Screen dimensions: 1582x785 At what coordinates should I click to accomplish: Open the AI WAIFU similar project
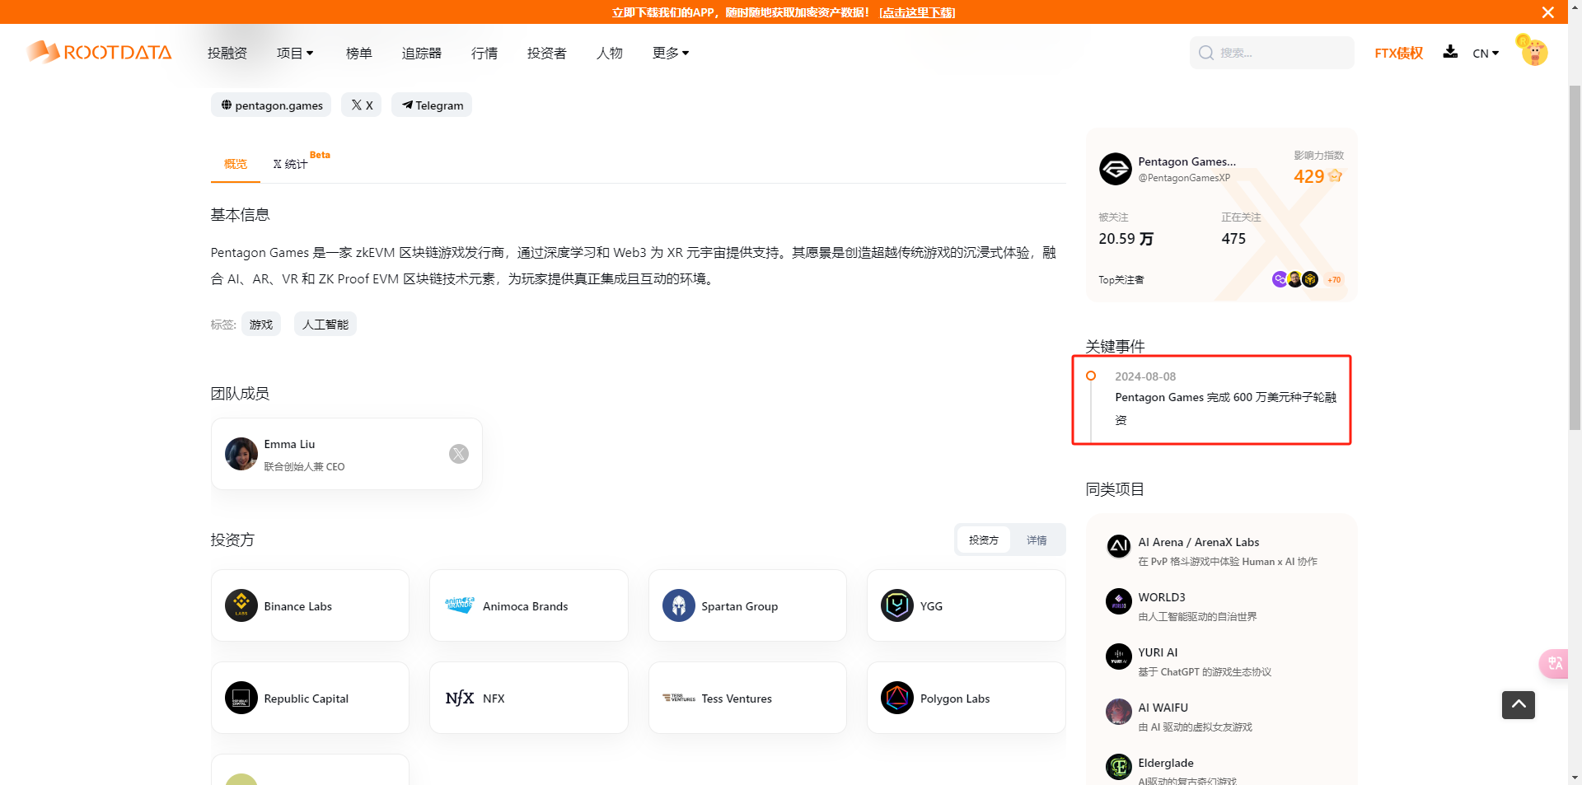[x=1163, y=708]
